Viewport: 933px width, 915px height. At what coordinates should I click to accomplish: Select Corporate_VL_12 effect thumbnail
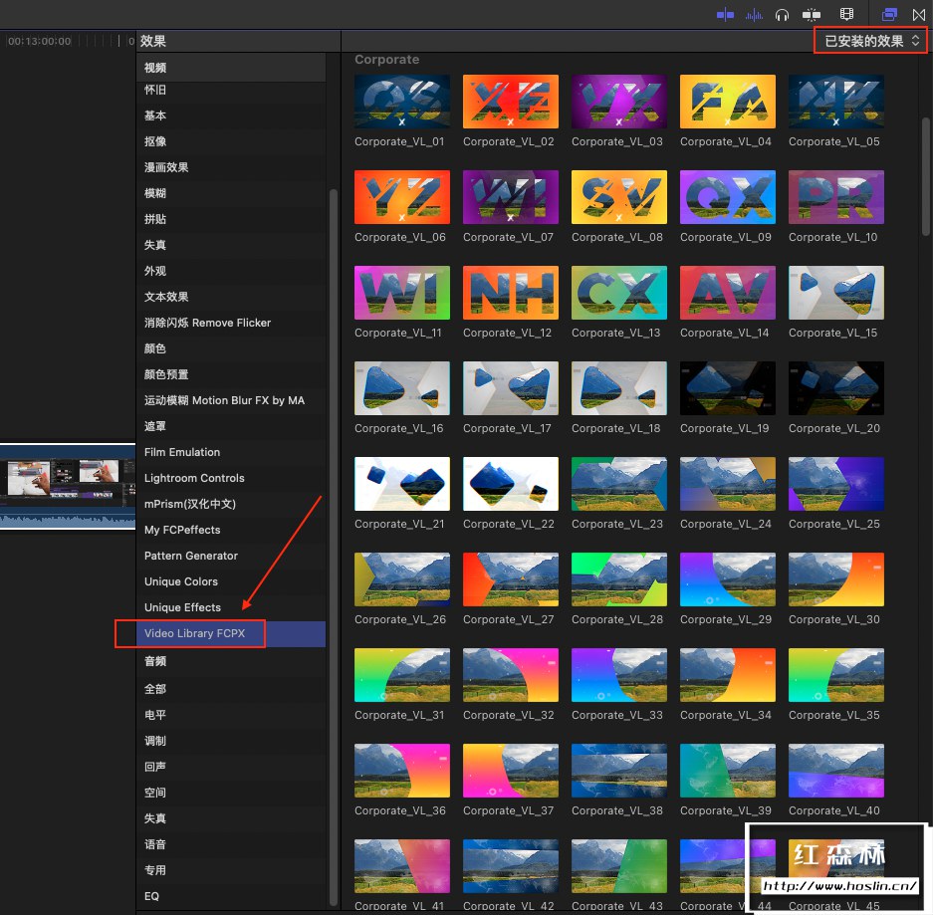click(511, 293)
